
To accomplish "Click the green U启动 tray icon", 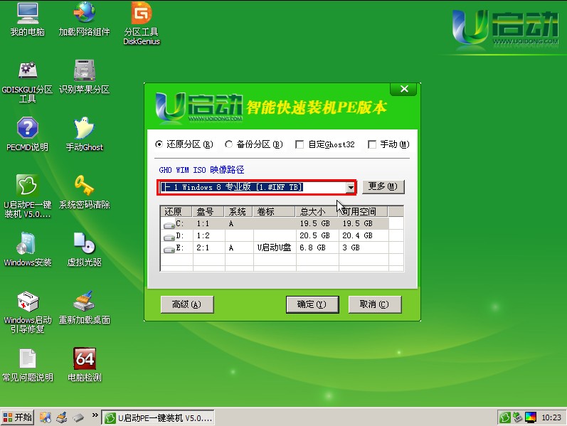I will click(505, 417).
